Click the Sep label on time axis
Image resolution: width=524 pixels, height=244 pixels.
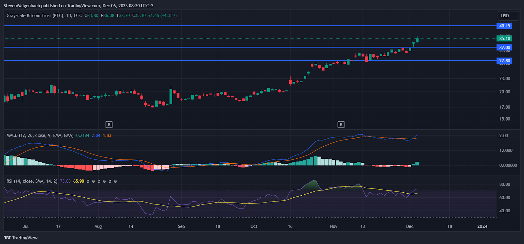coord(181,226)
